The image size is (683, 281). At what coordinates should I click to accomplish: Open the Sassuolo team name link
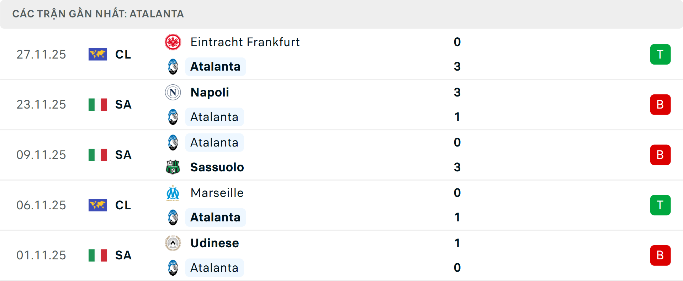point(217,167)
